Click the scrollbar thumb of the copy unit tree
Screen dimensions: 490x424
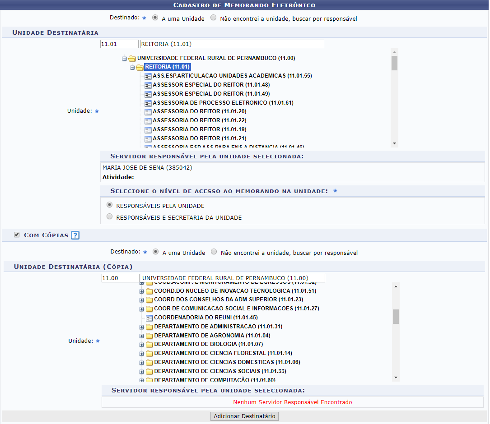click(x=396, y=317)
